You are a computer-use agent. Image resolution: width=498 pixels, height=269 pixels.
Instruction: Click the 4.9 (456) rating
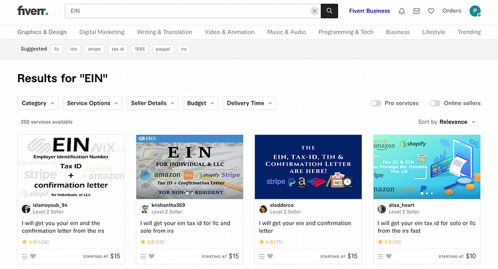(x=35, y=242)
